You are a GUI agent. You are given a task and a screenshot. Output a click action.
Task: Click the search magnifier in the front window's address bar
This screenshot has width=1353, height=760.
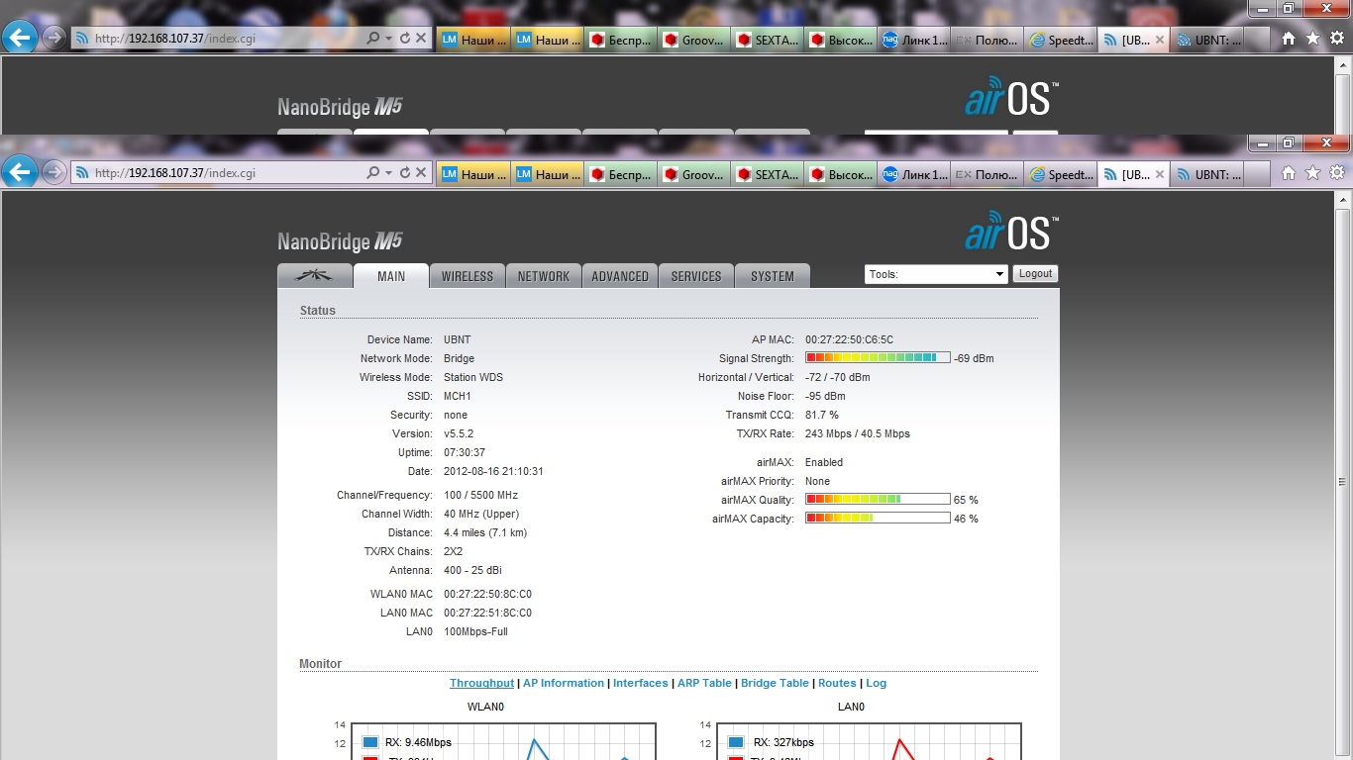tap(373, 173)
